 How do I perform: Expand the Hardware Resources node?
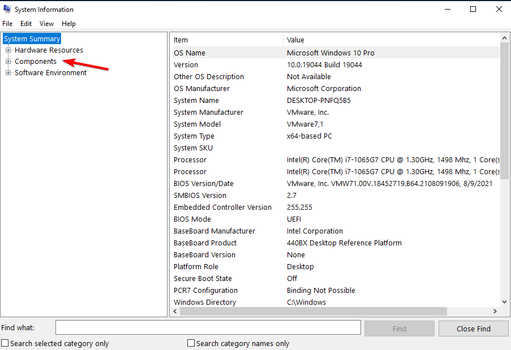8,50
